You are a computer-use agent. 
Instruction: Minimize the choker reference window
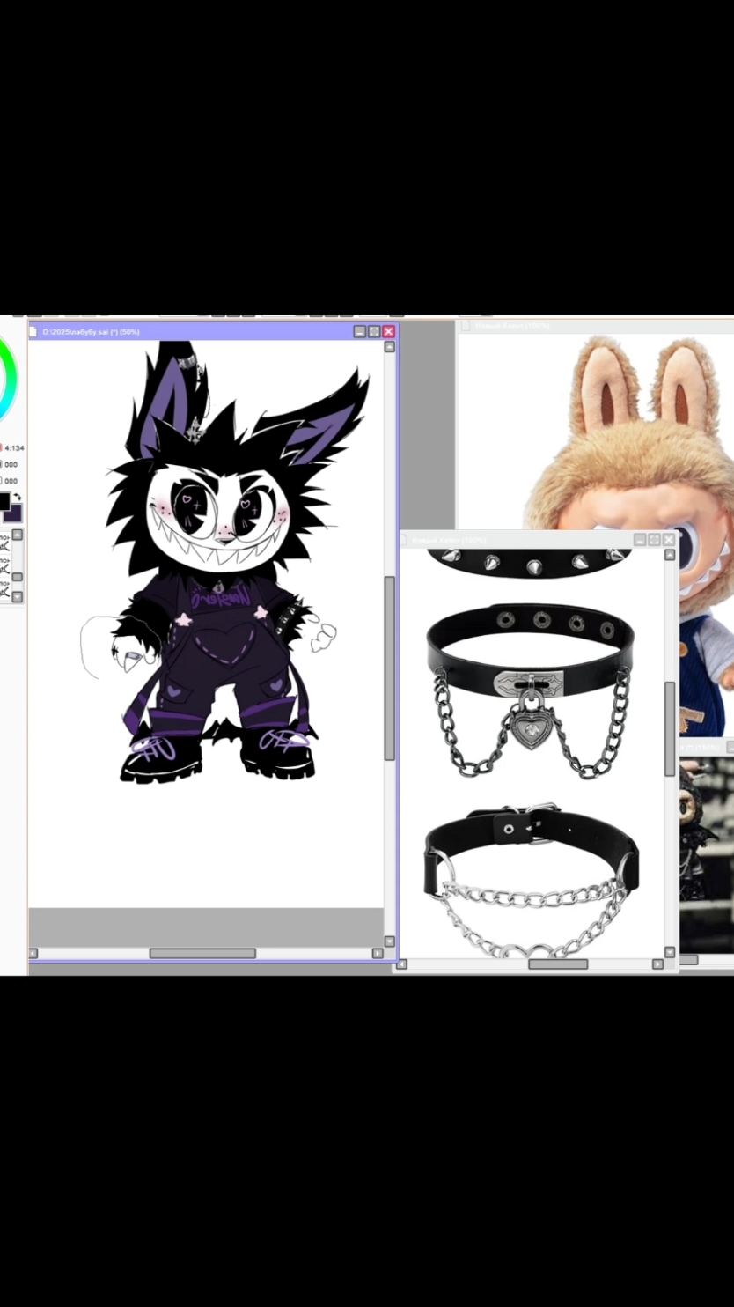pos(640,540)
